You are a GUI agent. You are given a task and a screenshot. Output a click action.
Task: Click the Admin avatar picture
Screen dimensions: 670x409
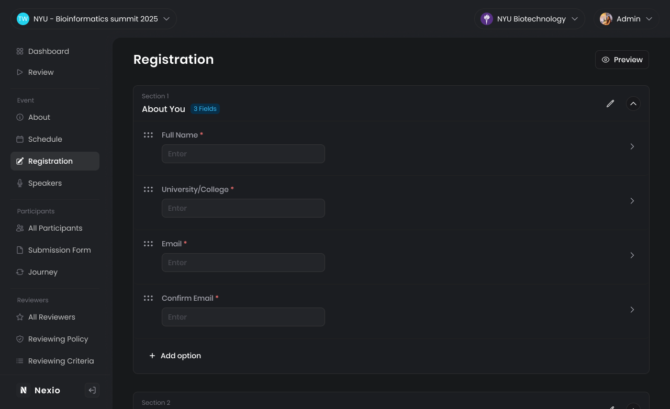click(606, 19)
